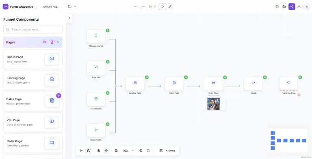Click the green badge on Upsell node
Viewport: 312px width, 159px height.
click(x=265, y=77)
